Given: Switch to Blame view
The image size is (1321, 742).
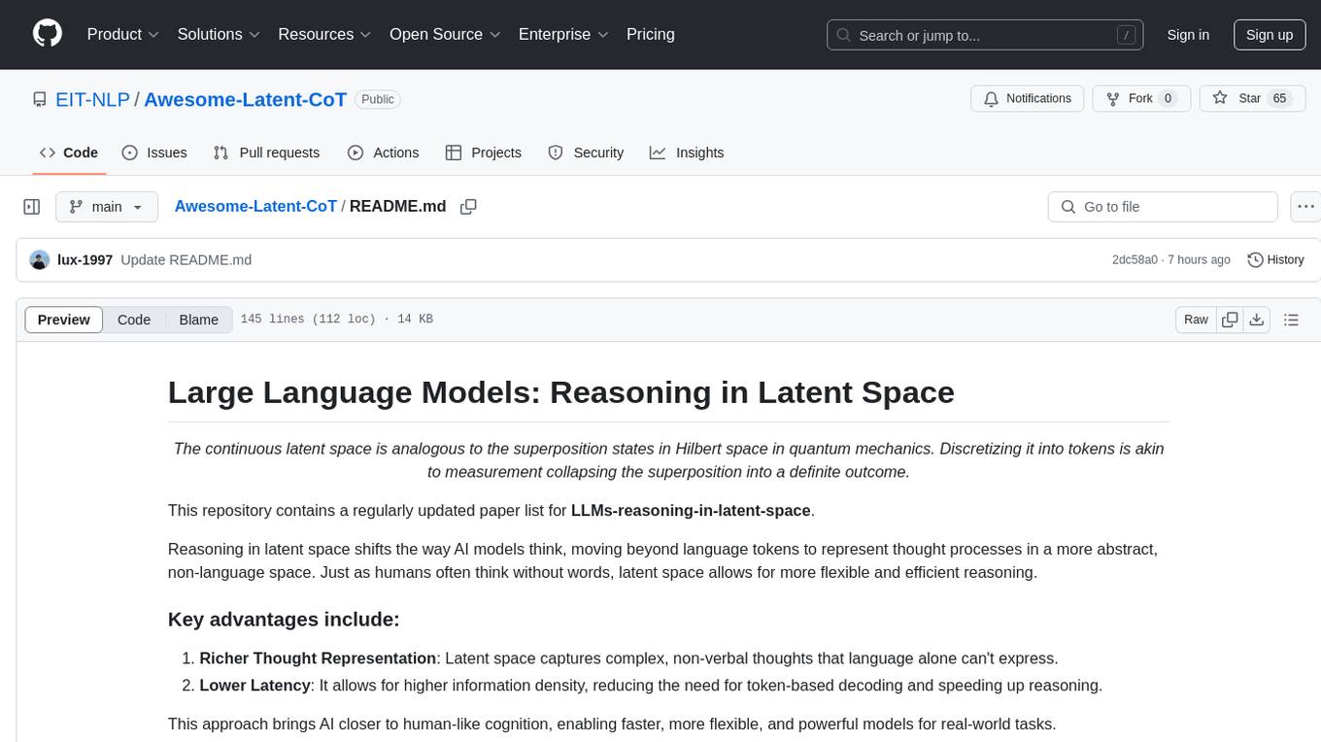Looking at the screenshot, I should pyautogui.click(x=198, y=320).
